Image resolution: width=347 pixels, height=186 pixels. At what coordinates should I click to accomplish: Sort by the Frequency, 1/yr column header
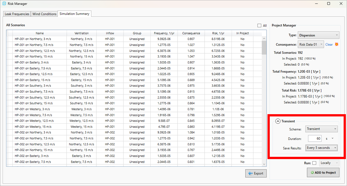click(x=164, y=33)
